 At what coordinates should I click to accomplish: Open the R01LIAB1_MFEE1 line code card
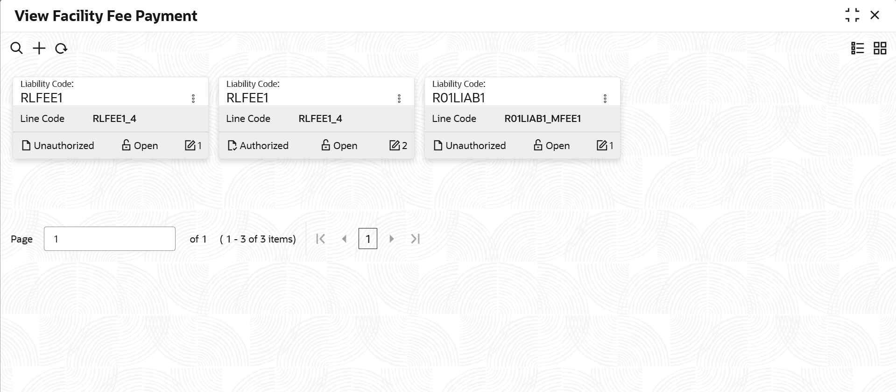pyautogui.click(x=543, y=119)
